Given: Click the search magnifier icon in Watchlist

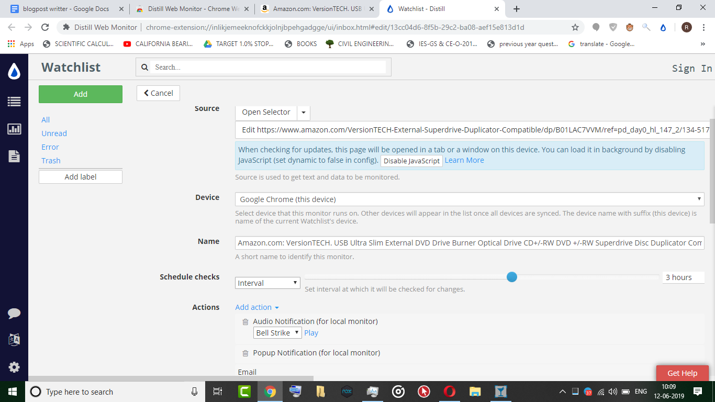Looking at the screenshot, I should [145, 67].
